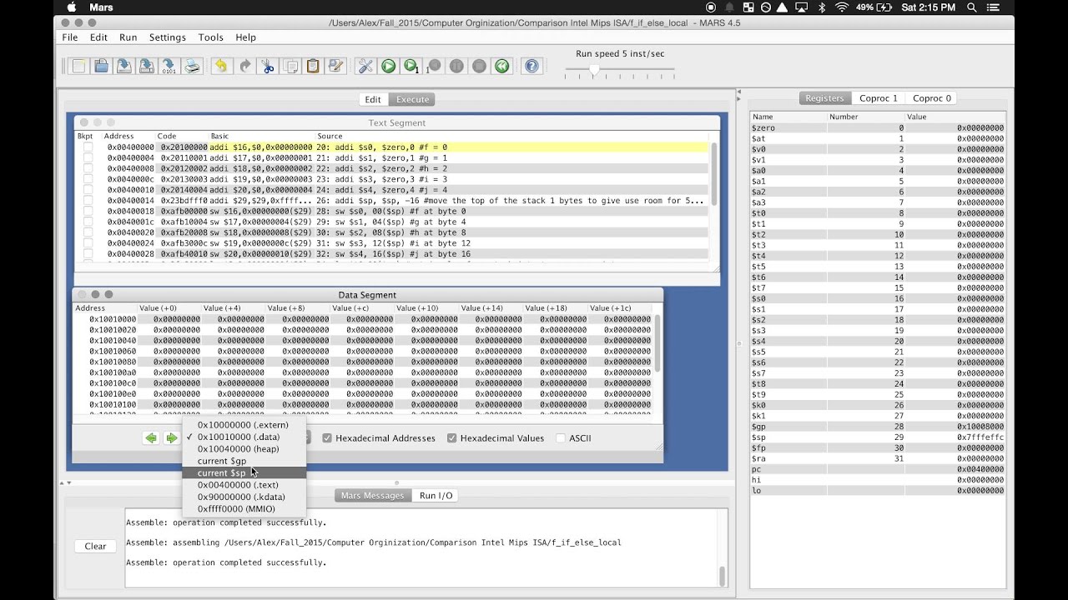
Task: Go to previous data segment addresses arrow
Action: [x=151, y=437]
